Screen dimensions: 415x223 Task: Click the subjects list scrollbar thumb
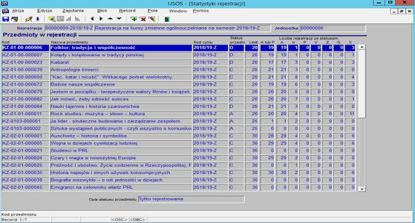click(x=362, y=84)
